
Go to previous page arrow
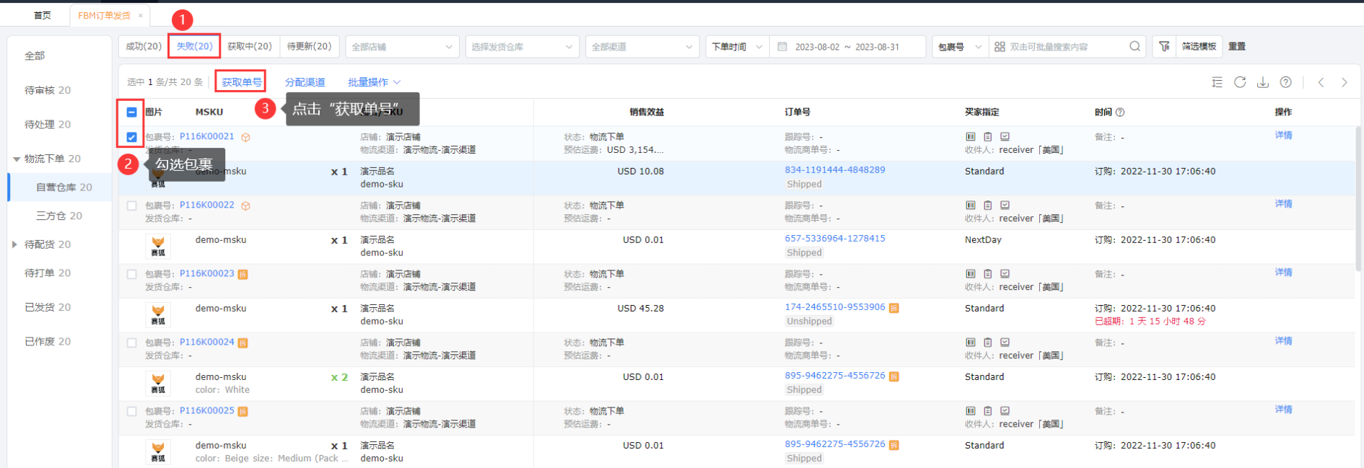point(1321,82)
